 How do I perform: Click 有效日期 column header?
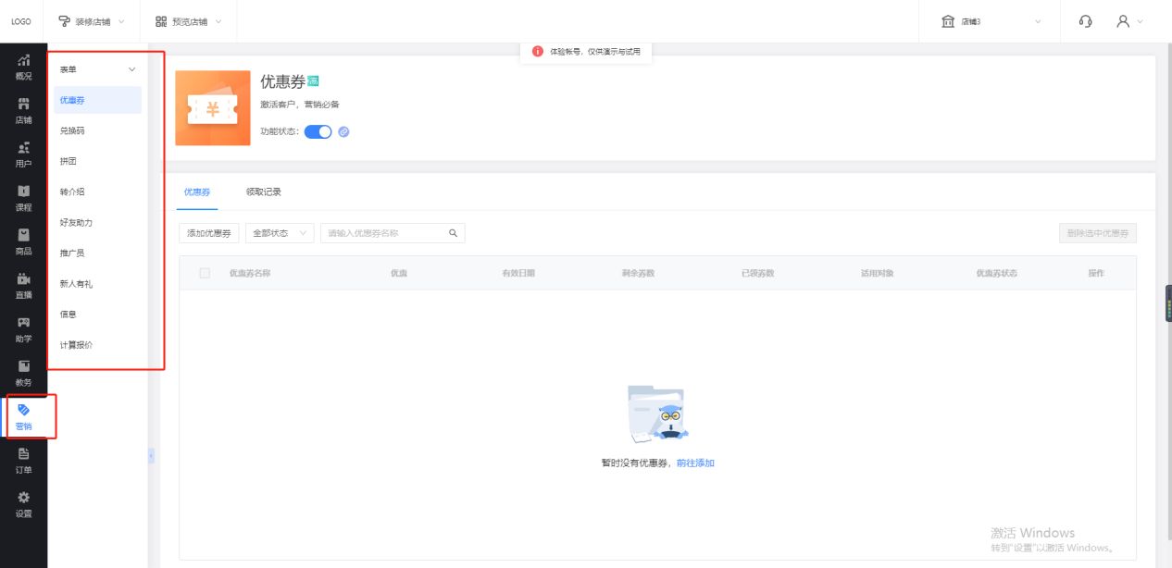pos(518,273)
